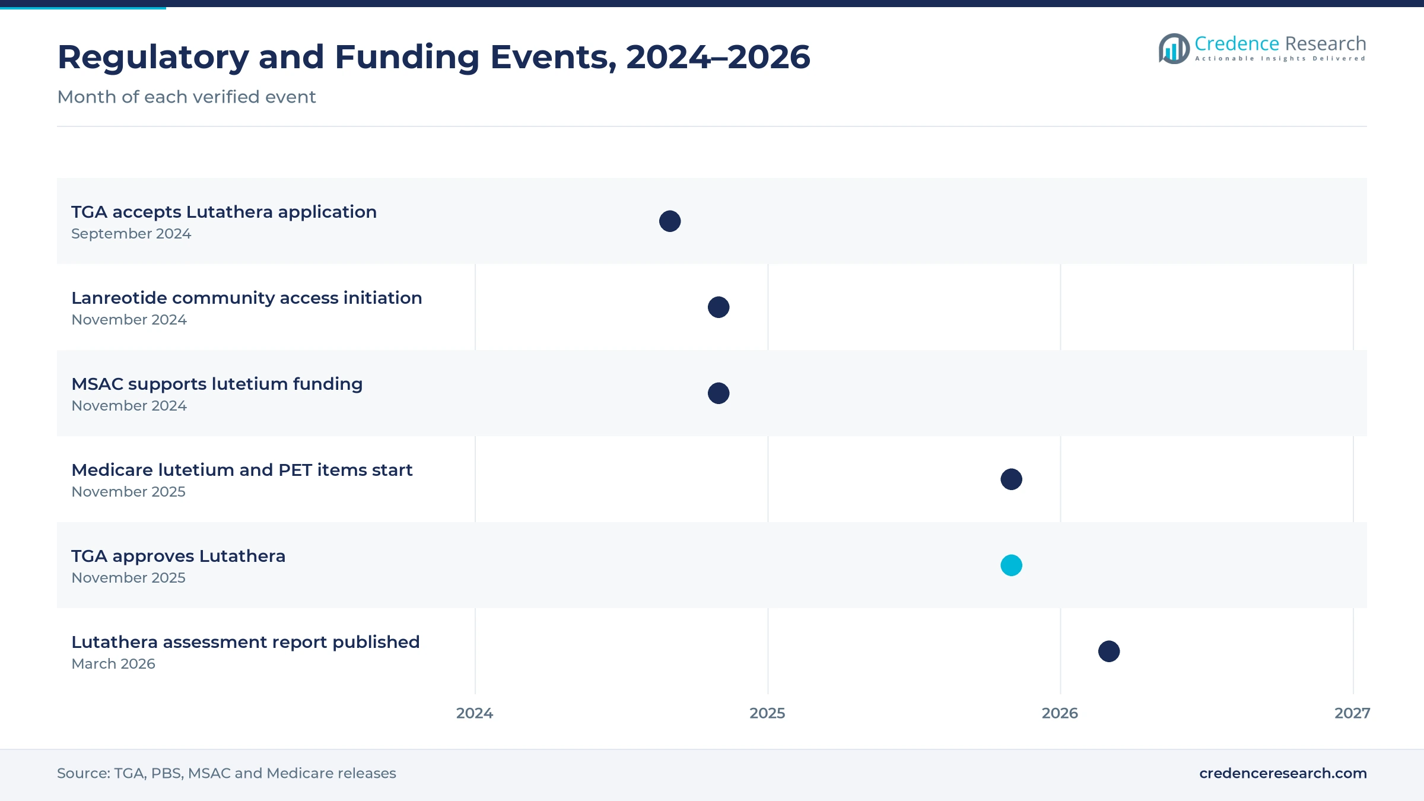Select the TGA accepts Lutathera application marker
Image resolution: width=1424 pixels, height=801 pixels.
[670, 221]
